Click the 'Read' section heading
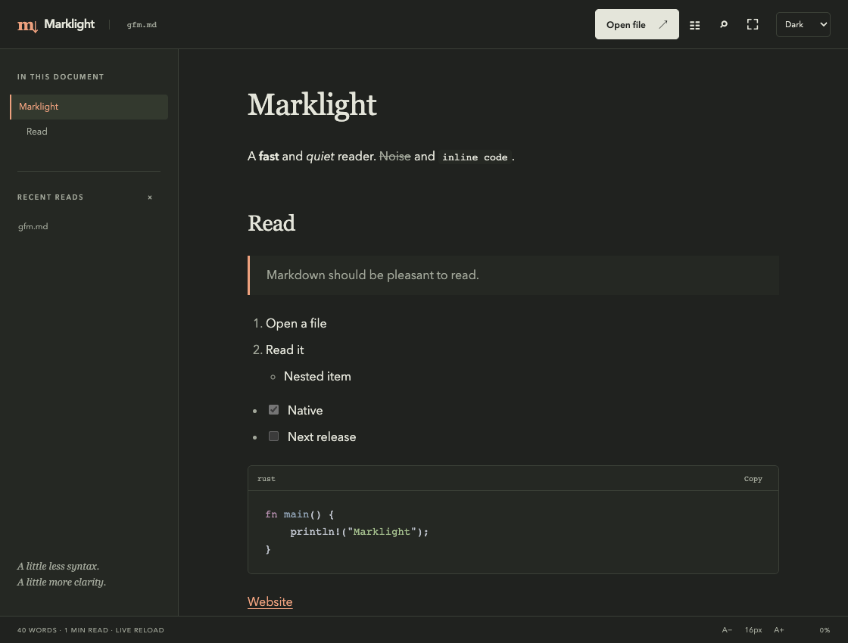Viewport: 848px width, 643px height. pyautogui.click(x=272, y=223)
